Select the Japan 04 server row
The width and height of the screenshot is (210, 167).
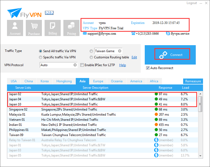(x=103, y=99)
